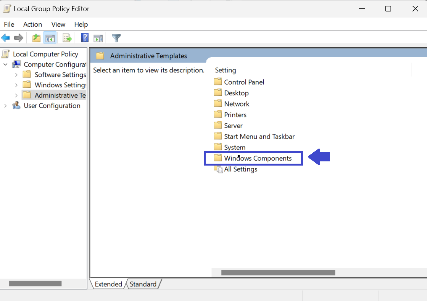This screenshot has width=427, height=301.
Task: Click the Desktop folder icon in list
Action: coord(218,93)
